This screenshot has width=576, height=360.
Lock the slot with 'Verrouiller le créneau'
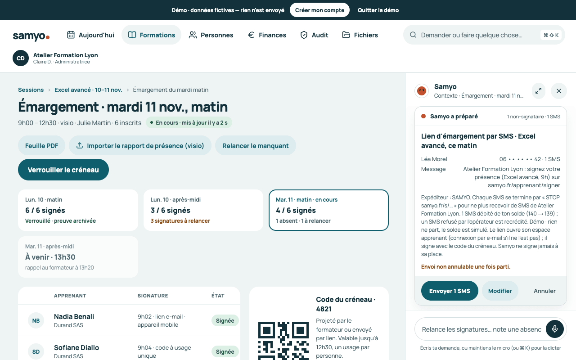pos(63,170)
